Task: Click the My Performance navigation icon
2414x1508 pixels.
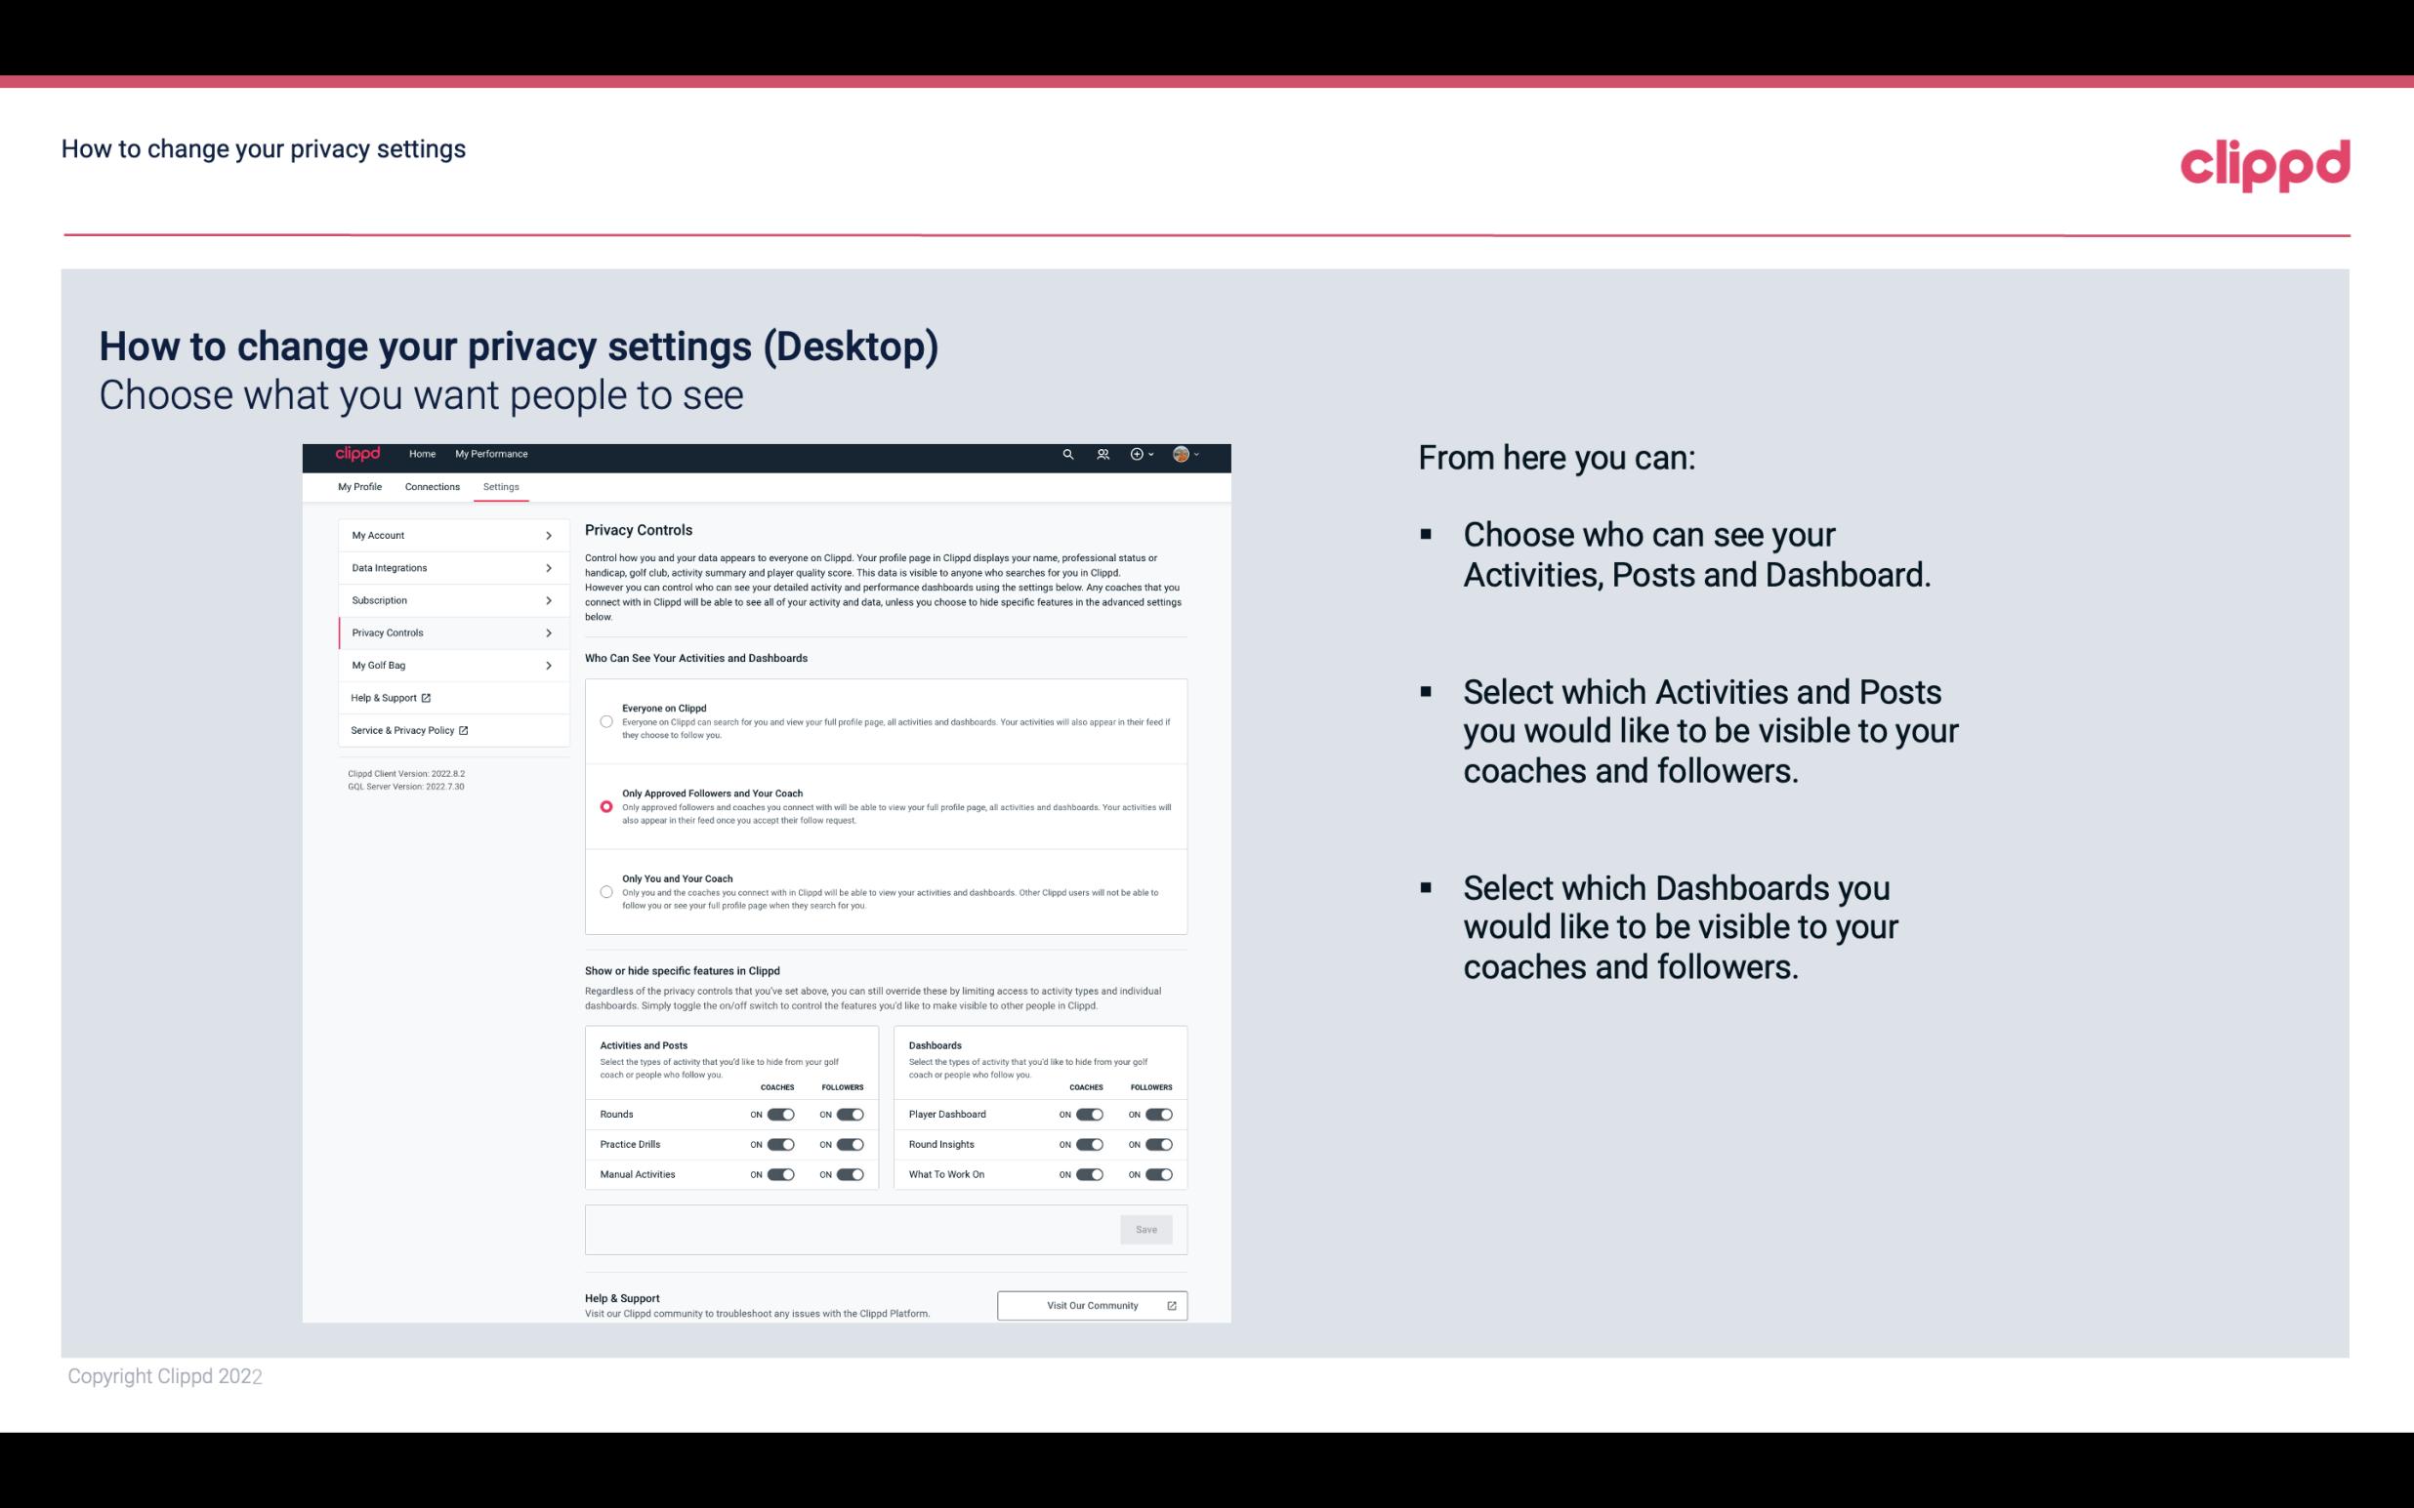Action: (x=490, y=454)
